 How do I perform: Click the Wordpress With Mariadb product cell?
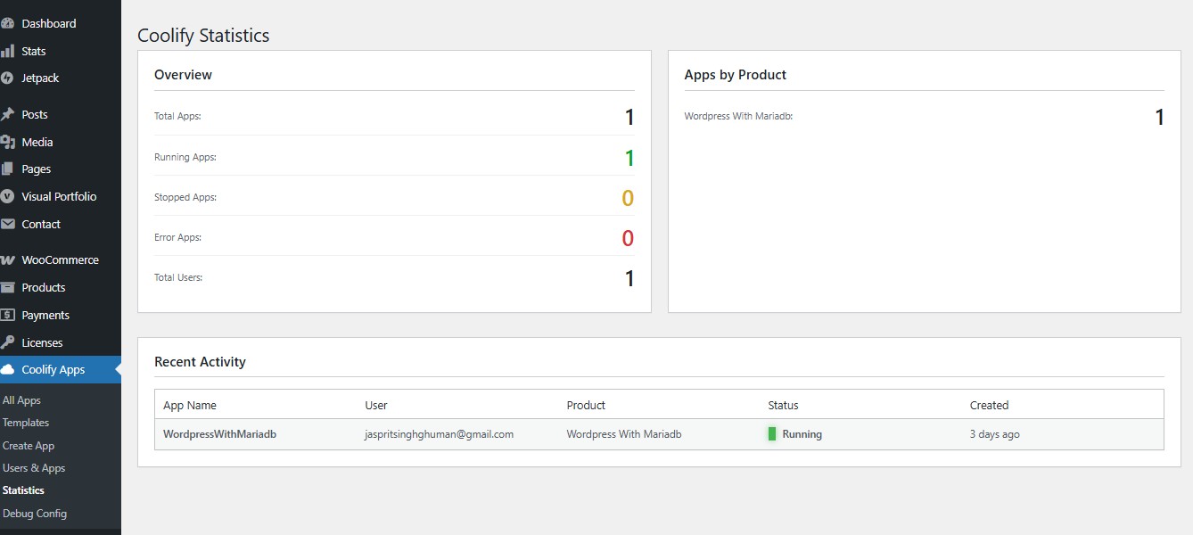point(624,434)
